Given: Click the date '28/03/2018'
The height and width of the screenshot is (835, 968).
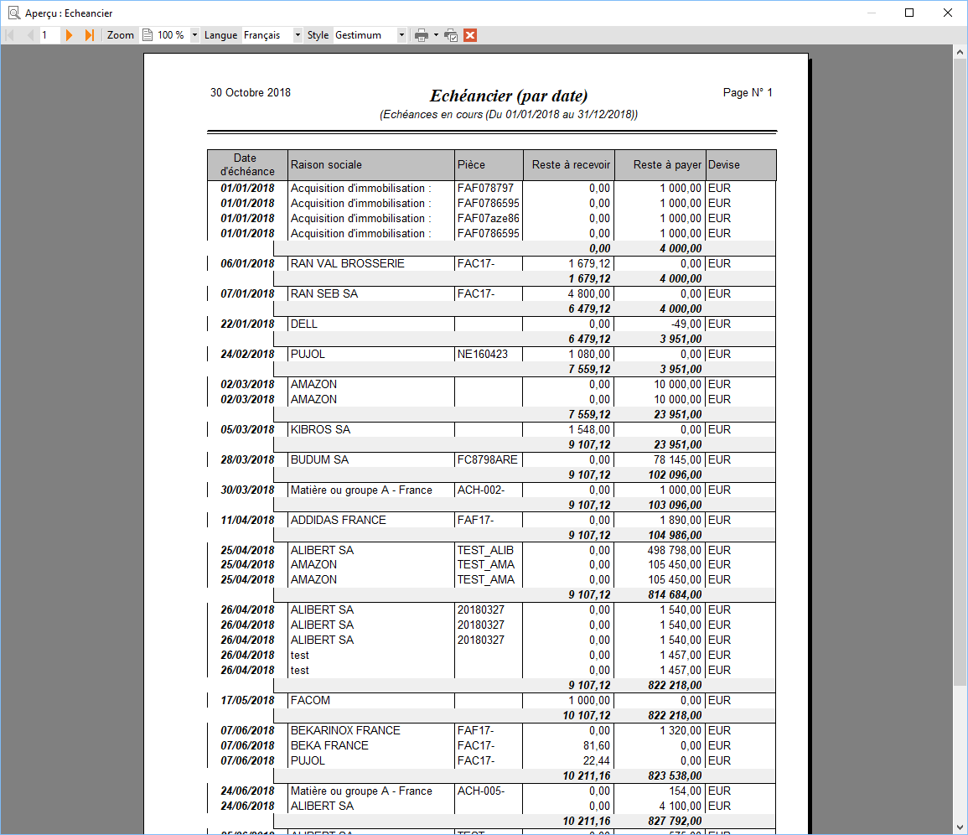Looking at the screenshot, I should click(247, 460).
